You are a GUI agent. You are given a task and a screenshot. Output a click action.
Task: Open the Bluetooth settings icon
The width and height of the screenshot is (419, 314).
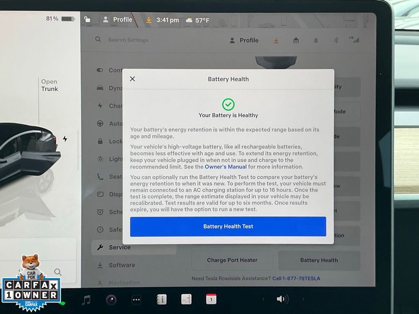tap(336, 40)
